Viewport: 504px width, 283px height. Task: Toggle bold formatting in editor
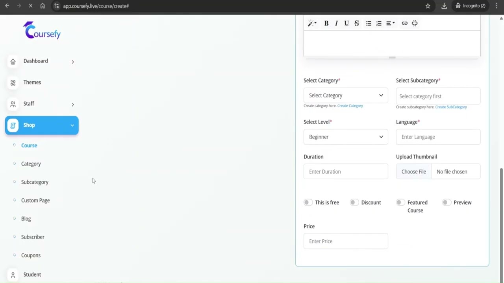click(x=326, y=23)
